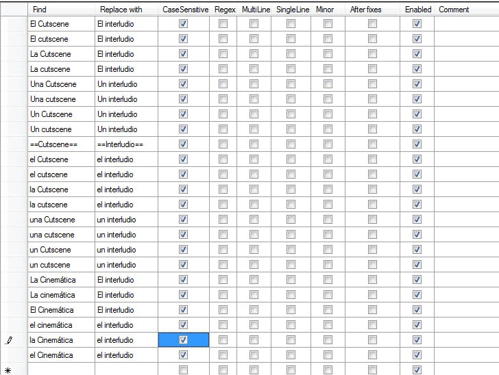Click the ==Cutscene== find cell
This screenshot has width=499, height=375.
pos(60,144)
